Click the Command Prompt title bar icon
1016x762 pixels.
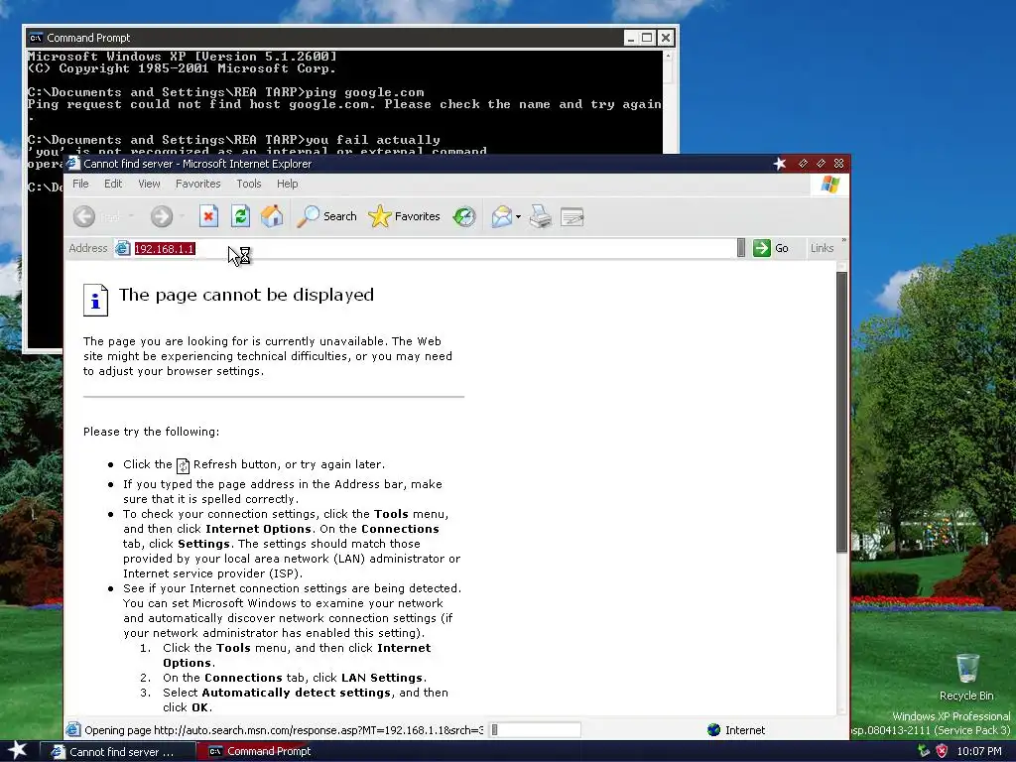pos(37,38)
